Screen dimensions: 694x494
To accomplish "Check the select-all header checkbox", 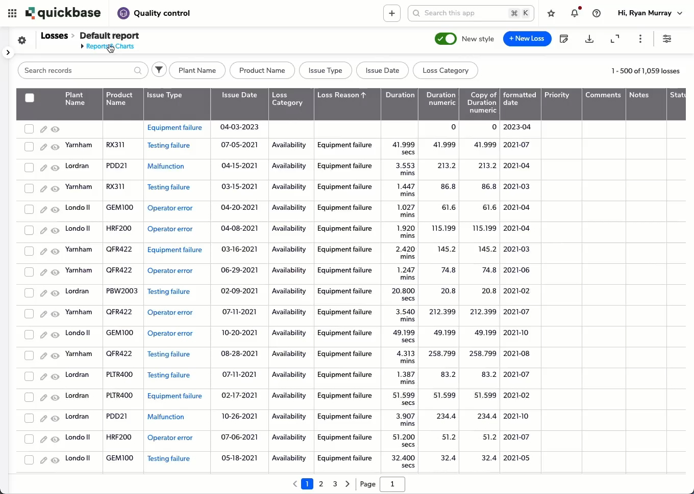I will tap(30, 98).
